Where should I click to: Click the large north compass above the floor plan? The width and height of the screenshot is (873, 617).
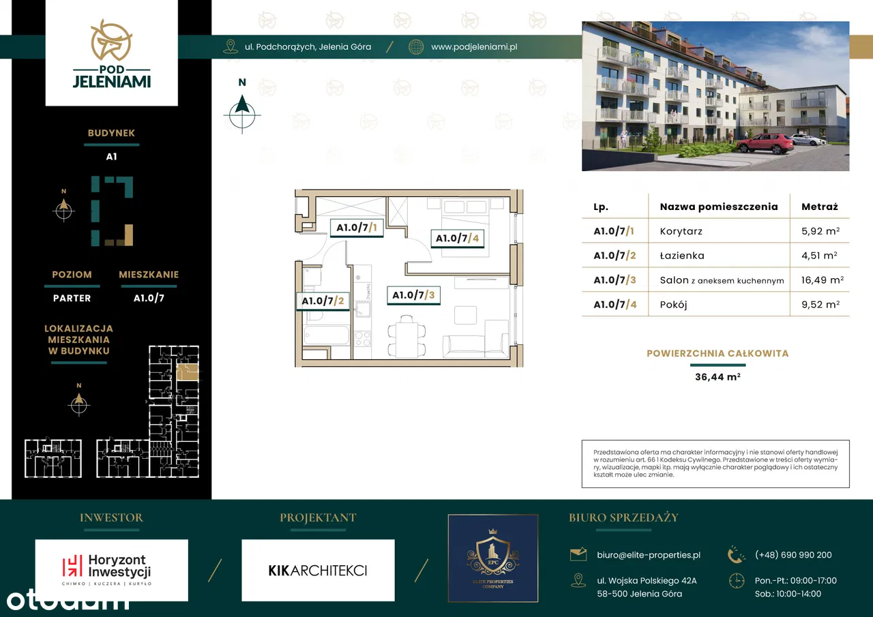(241, 109)
